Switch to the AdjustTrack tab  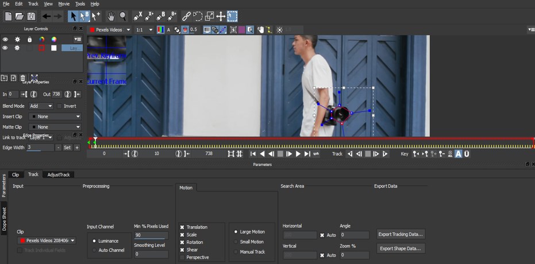click(x=59, y=174)
